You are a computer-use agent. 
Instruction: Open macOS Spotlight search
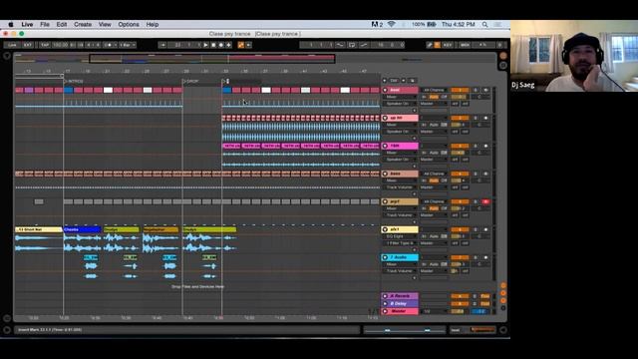[x=485, y=24]
